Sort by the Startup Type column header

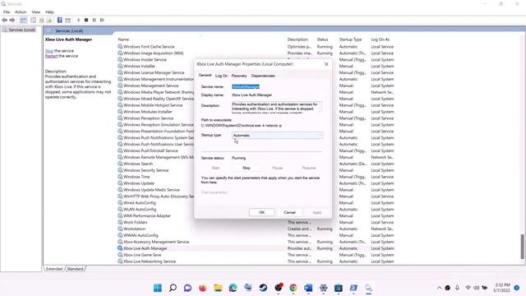[350, 39]
